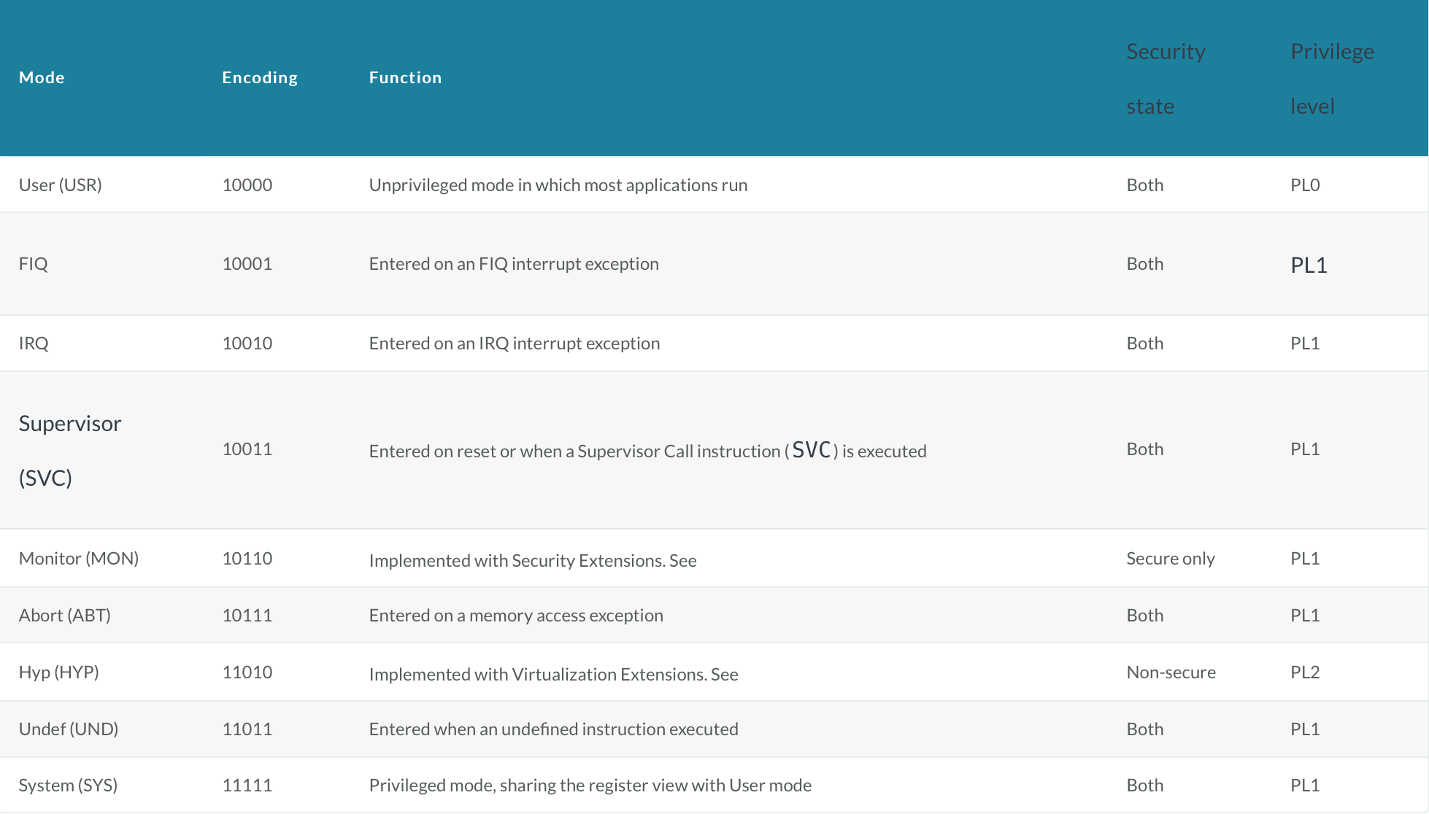This screenshot has height=814, width=1429.
Task: Click the Non-secure security state cell
Action: (x=1171, y=672)
